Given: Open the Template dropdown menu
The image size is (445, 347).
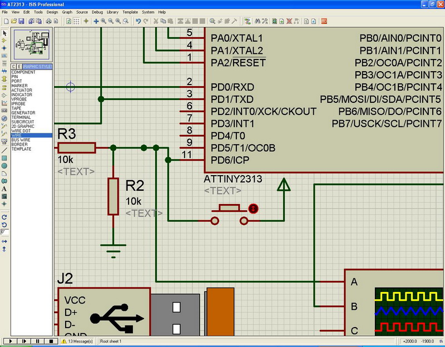Looking at the screenshot, I should pyautogui.click(x=130, y=12).
